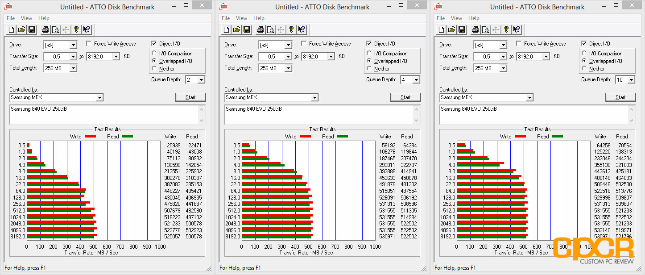Screen dimensions: 645x275
Task: Open View menu in Queue Depth 10 window
Action: pyautogui.click(x=456, y=18)
